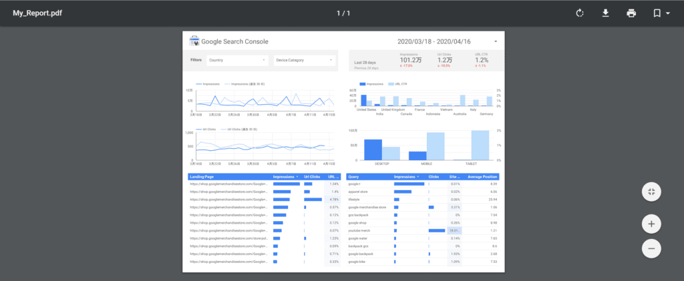Open the Device Category filter dropdown
684x281 pixels.
pos(305,60)
